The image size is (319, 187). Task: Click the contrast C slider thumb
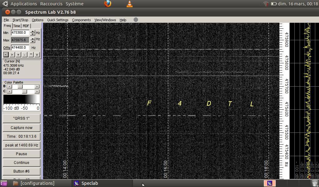point(25,92)
